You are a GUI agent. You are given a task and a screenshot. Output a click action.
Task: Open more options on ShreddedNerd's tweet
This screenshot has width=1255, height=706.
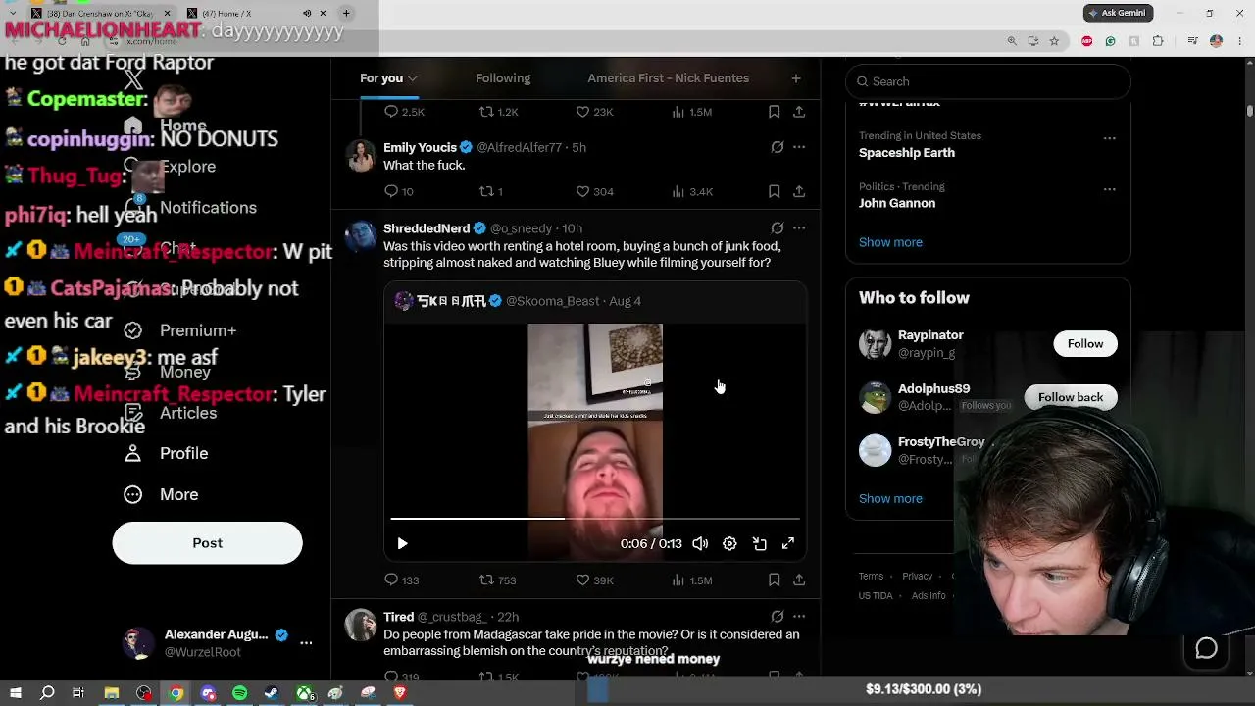coord(799,228)
